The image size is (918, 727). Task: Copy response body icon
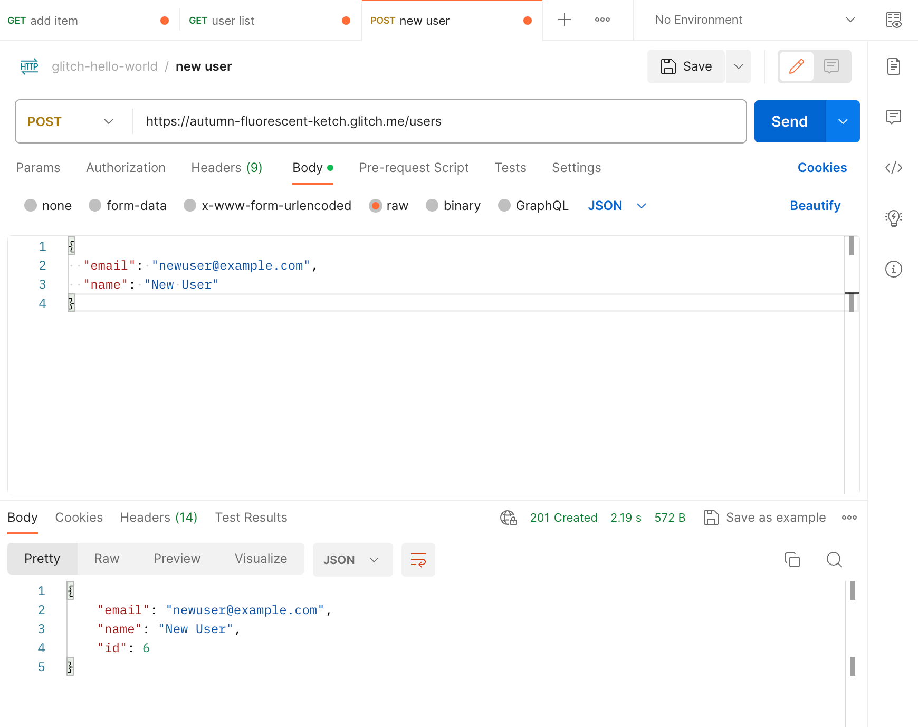792,560
